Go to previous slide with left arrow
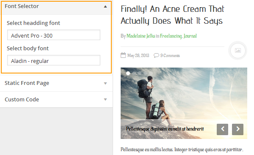This screenshot has width=254, height=155. [222, 129]
